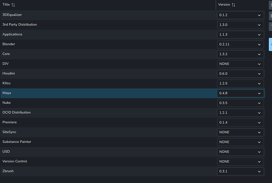Sort by Title using sort arrows icon
The image size is (272, 183).
[13, 5]
